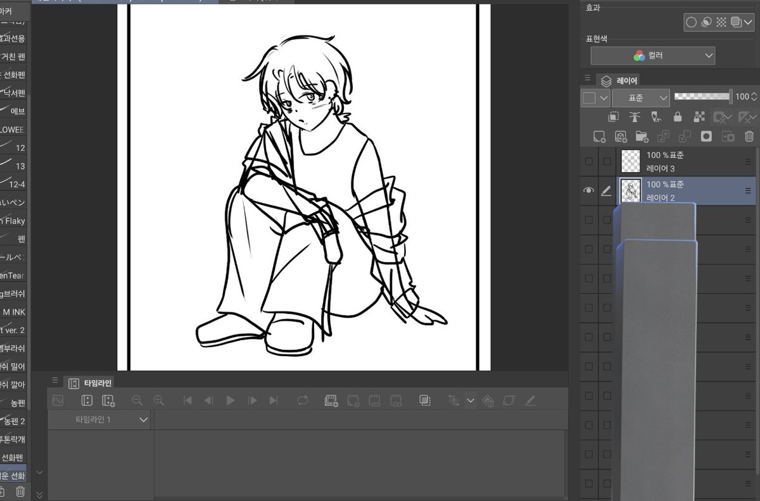Select the 12-4 brush
This screenshot has height=501, width=760.
pyautogui.click(x=13, y=184)
